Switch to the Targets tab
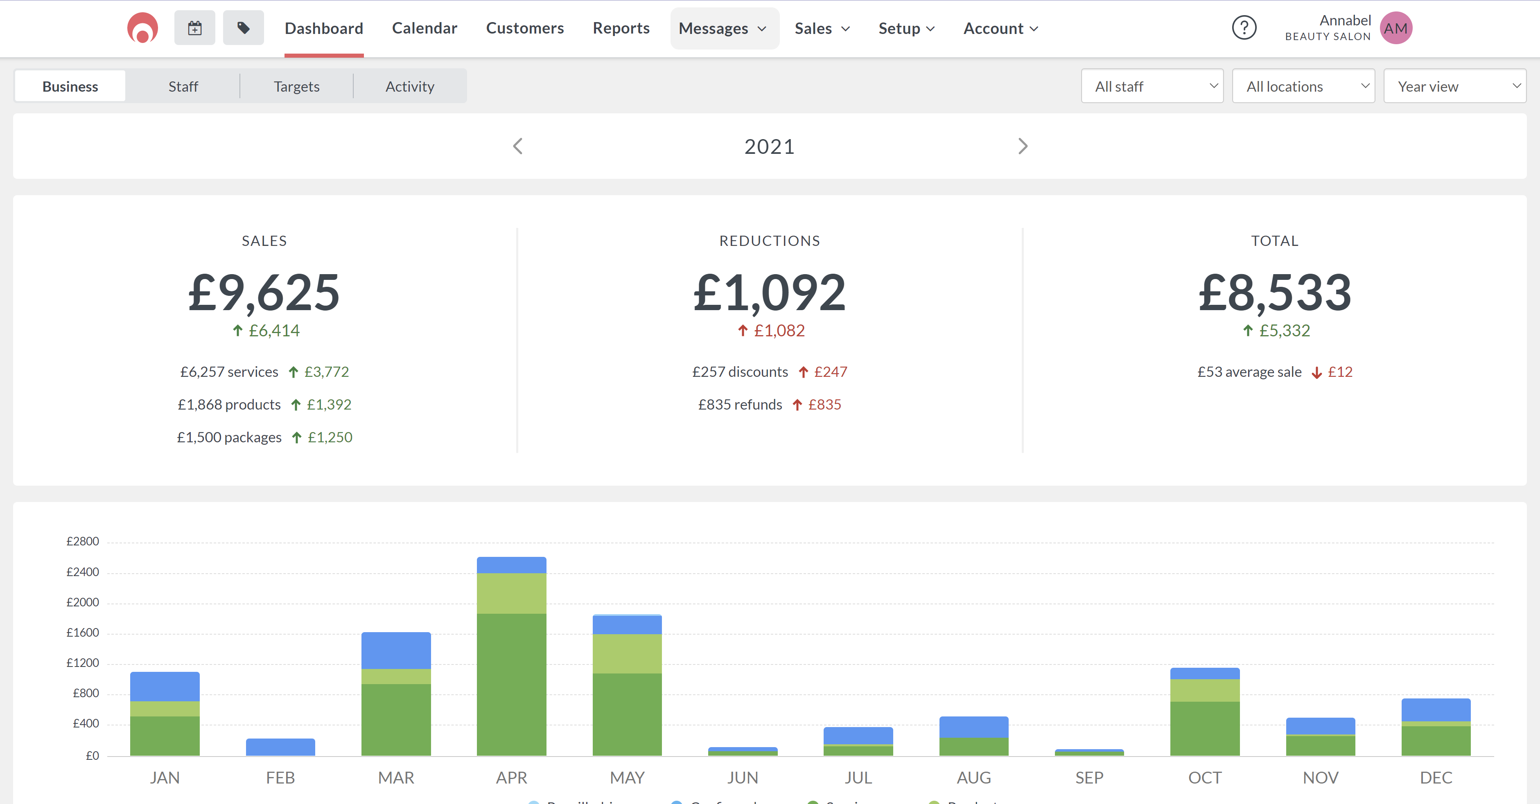Screen dimensions: 1540x804 [296, 86]
